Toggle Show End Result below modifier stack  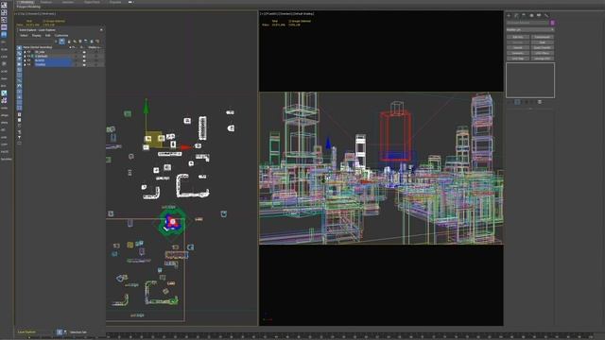click(x=517, y=102)
